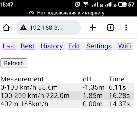The width and height of the screenshot is (137, 116).
Task: Select the 402m 165km/h measurement row
Action: (x=67, y=104)
